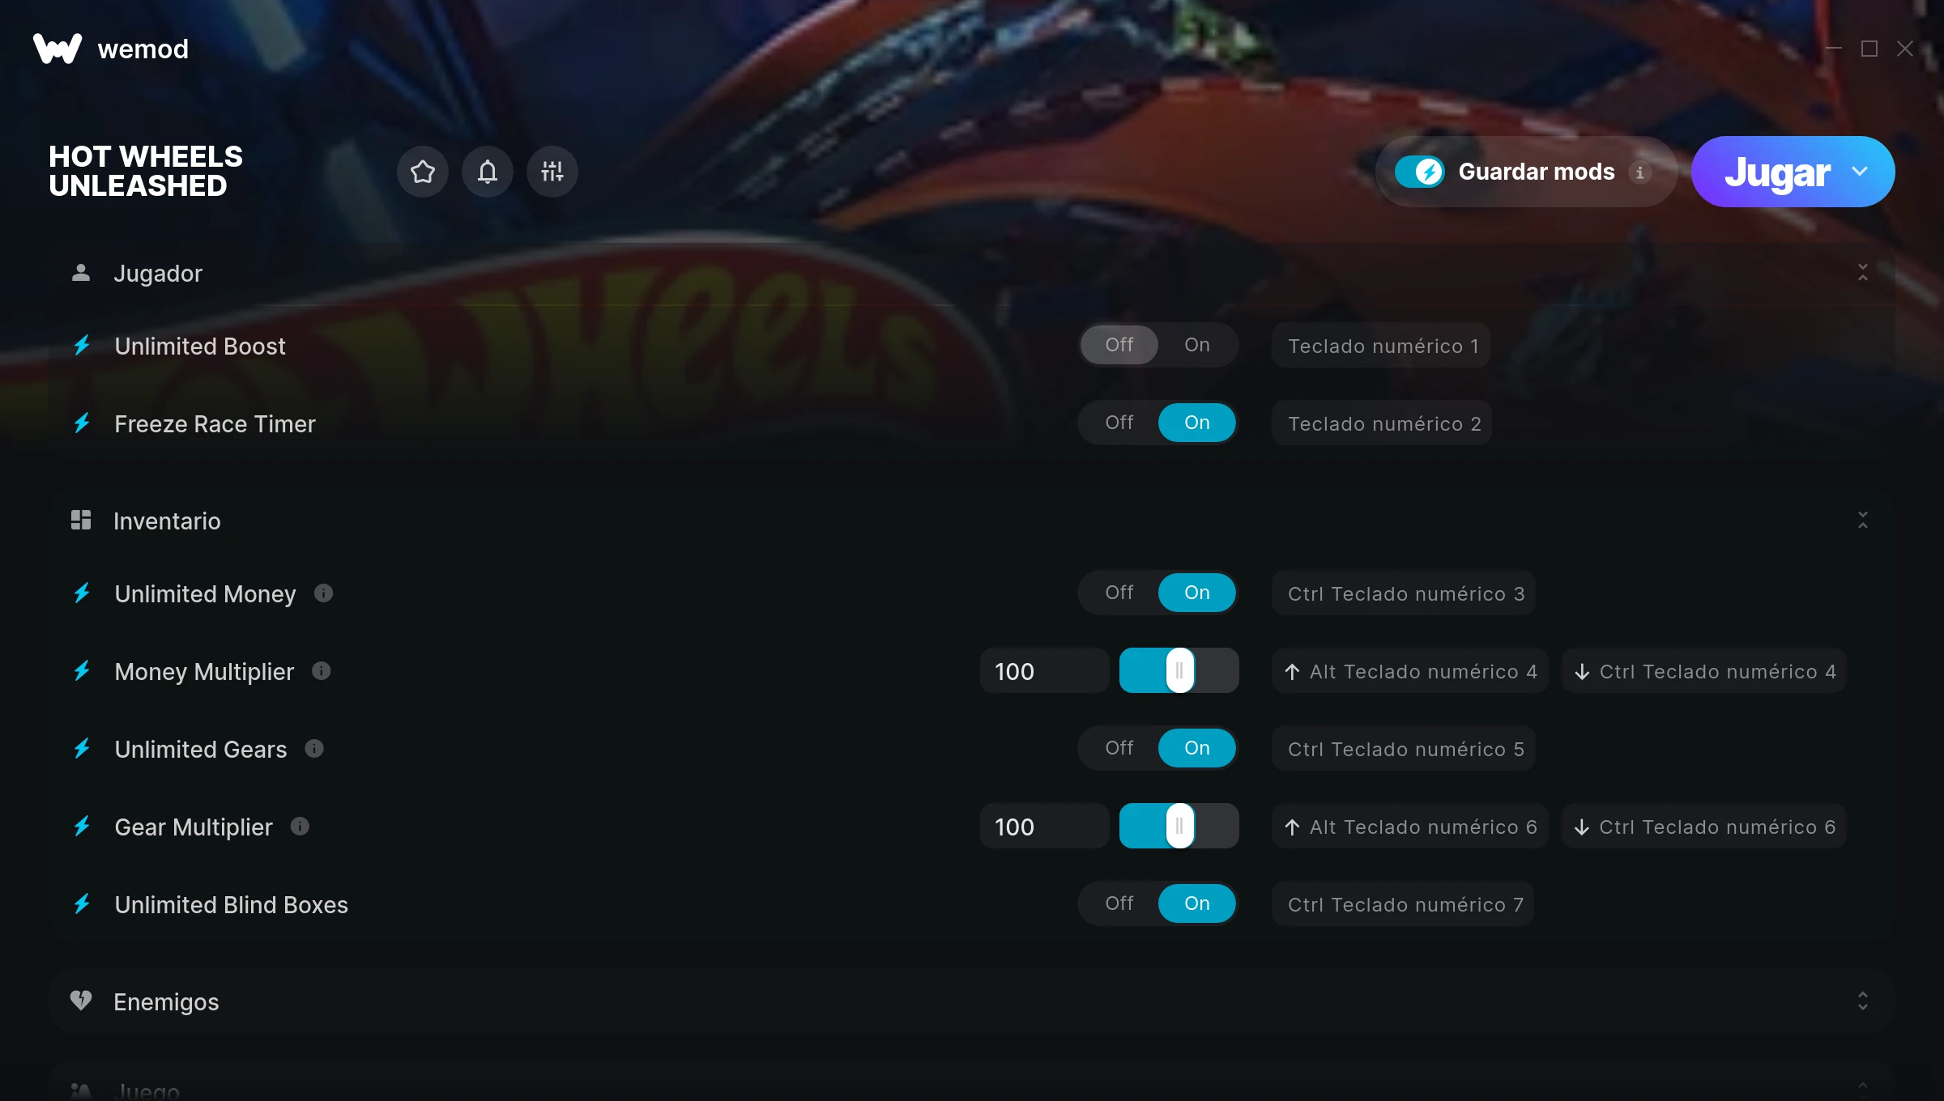This screenshot has width=1944, height=1101.
Task: Show info for Unlimited Money
Action: pyautogui.click(x=324, y=593)
